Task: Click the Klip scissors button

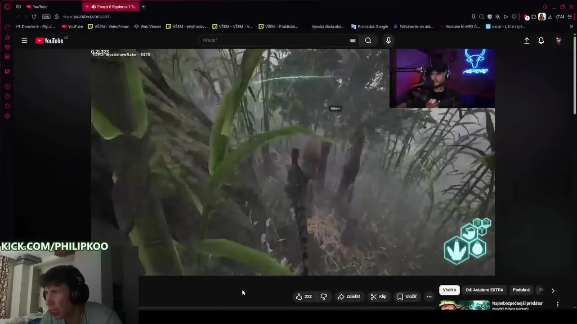Action: 378,297
